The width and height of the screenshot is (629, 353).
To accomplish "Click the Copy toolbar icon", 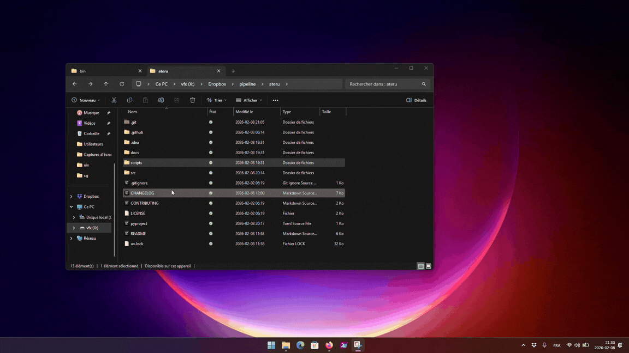I will click(x=129, y=100).
